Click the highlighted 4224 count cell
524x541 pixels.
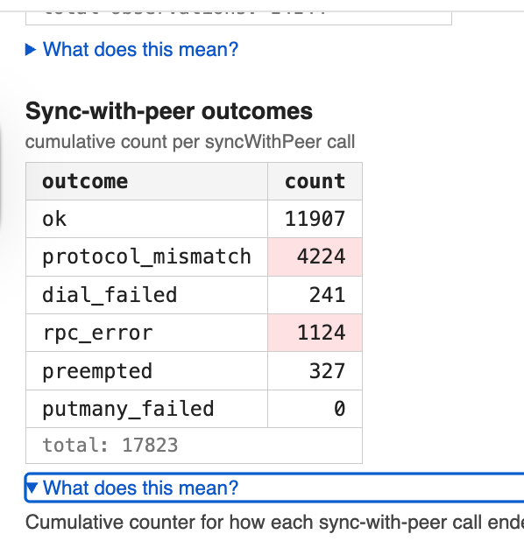tap(315, 257)
